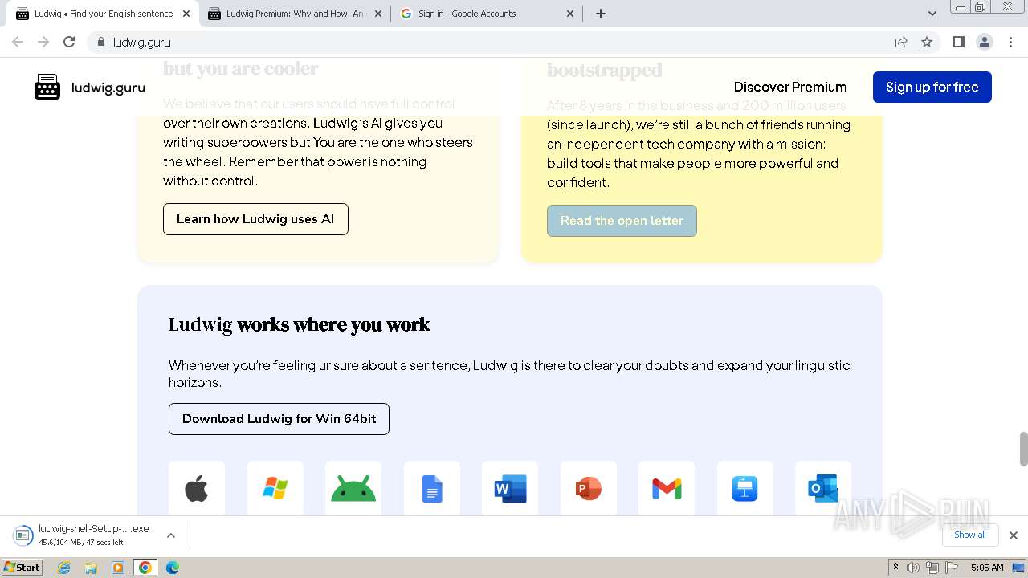Click Read the open letter button

pyautogui.click(x=622, y=221)
